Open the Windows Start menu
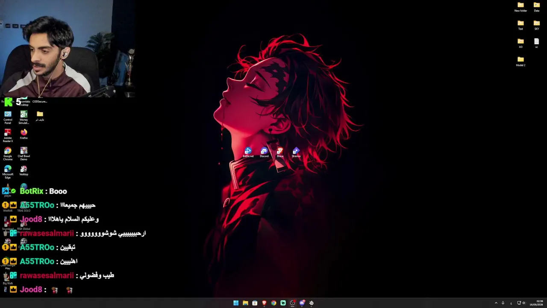 point(236,303)
